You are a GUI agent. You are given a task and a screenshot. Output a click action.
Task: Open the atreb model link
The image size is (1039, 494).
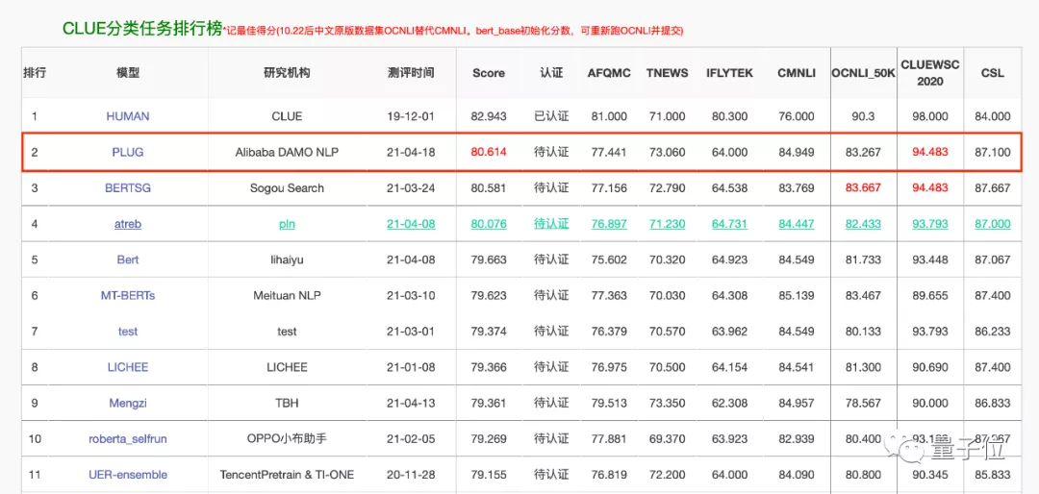[128, 224]
